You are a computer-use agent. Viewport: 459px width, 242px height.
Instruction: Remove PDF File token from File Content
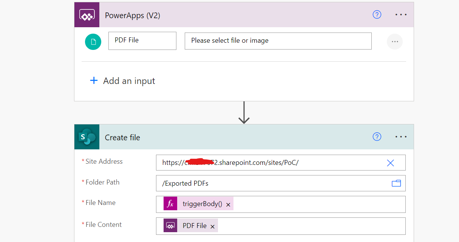(212, 226)
